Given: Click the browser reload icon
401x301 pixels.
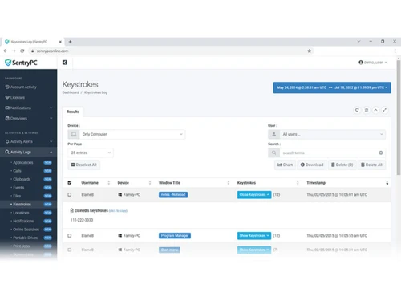Looking at the screenshot, I should tap(22, 51).
